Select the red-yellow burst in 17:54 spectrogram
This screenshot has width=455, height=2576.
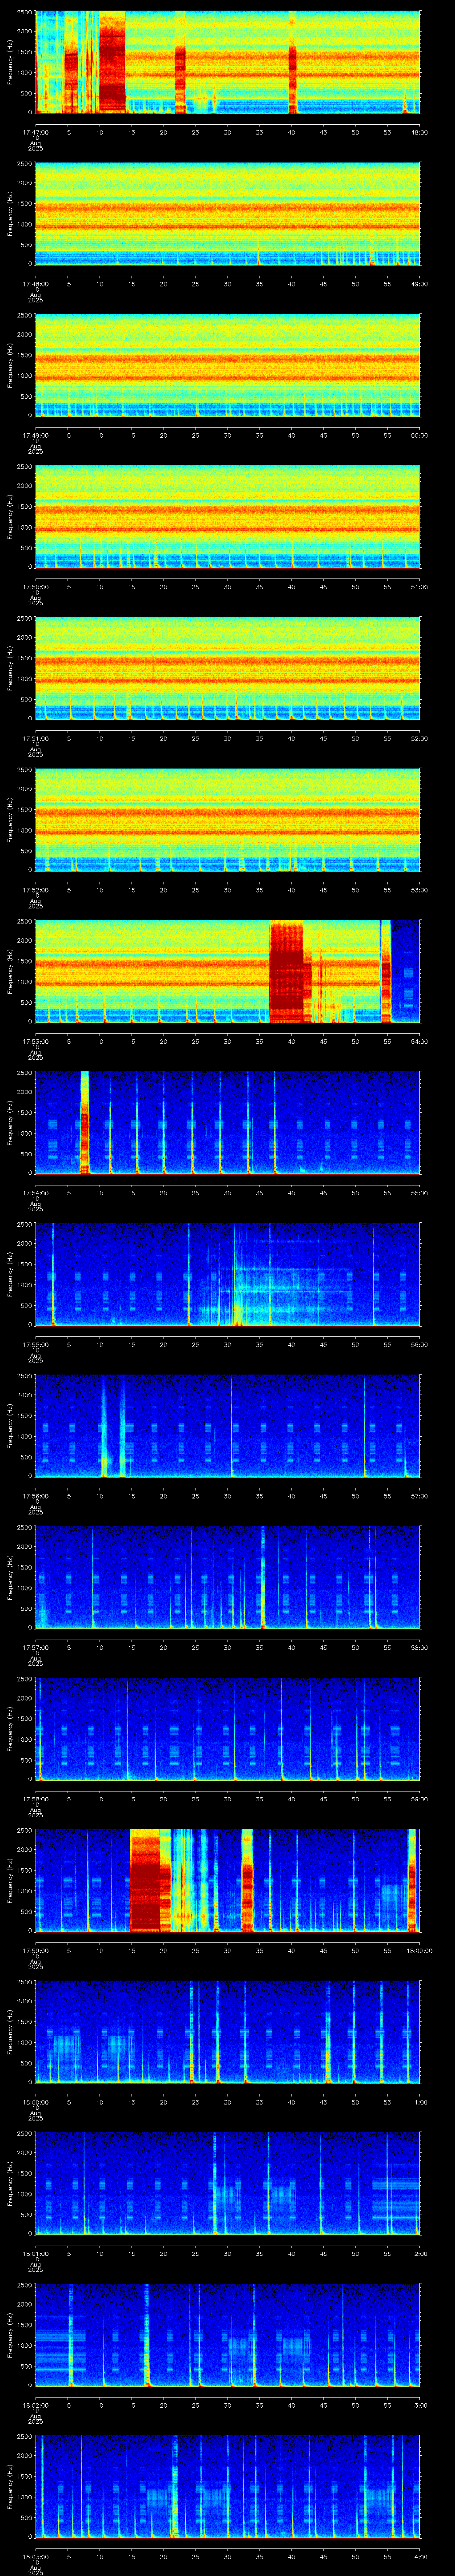(x=85, y=1122)
